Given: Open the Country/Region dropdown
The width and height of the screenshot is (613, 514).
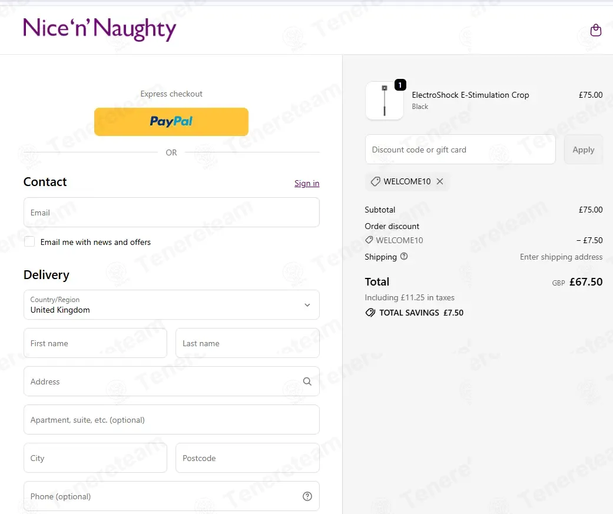Looking at the screenshot, I should click(171, 305).
